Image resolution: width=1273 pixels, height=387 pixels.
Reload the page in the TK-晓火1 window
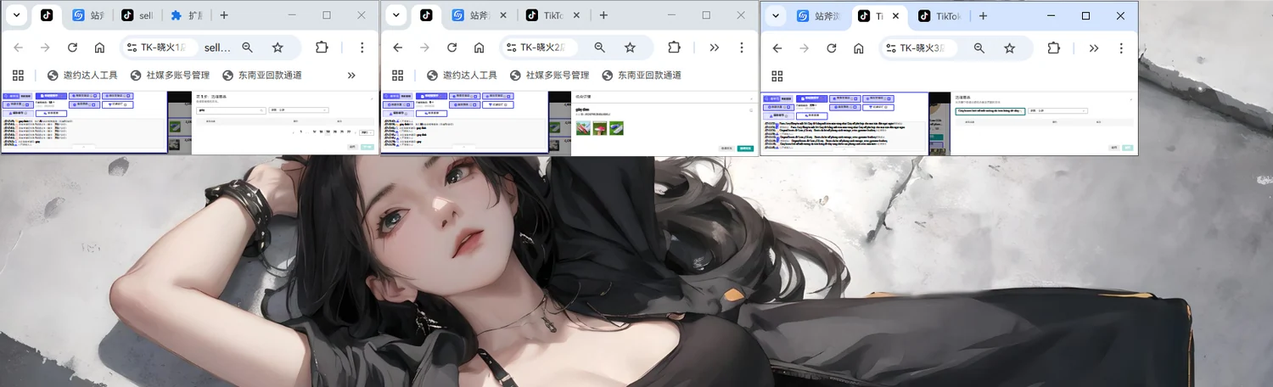pyautogui.click(x=72, y=48)
